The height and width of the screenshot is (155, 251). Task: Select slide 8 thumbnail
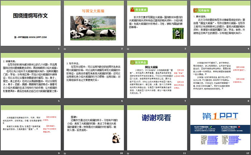[220, 76]
